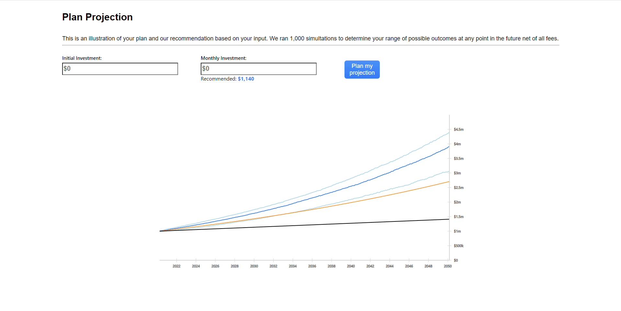Click the Plan Projection heading

(x=97, y=17)
